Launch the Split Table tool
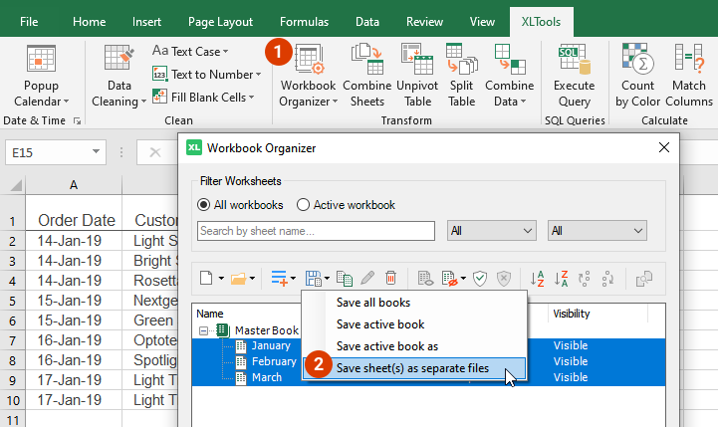 click(462, 76)
